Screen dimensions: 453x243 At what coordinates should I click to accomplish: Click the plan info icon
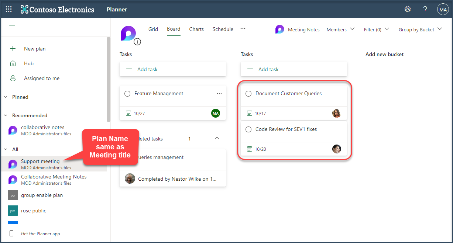(137, 42)
